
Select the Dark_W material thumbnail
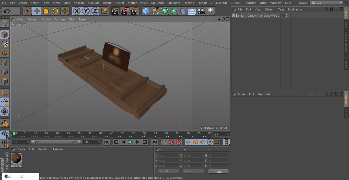[x=16, y=158]
